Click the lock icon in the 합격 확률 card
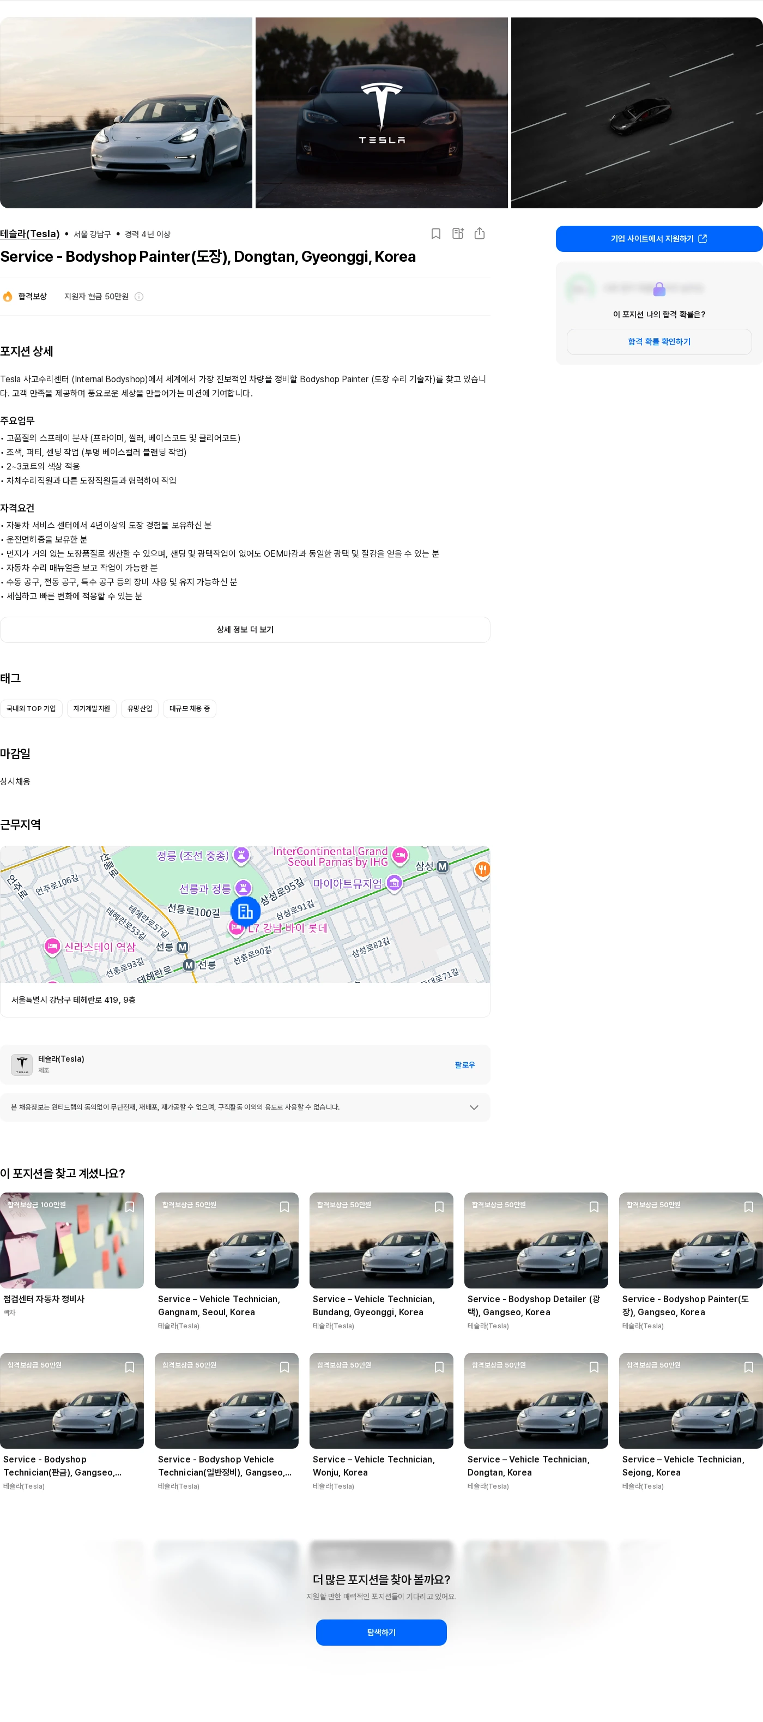Image resolution: width=763 pixels, height=1722 pixels. (659, 289)
